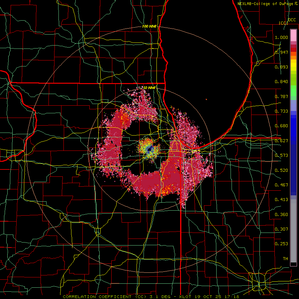The width and height of the screenshot is (299, 299).
Task: Click the DCC label above color scale
Action: 292,20
